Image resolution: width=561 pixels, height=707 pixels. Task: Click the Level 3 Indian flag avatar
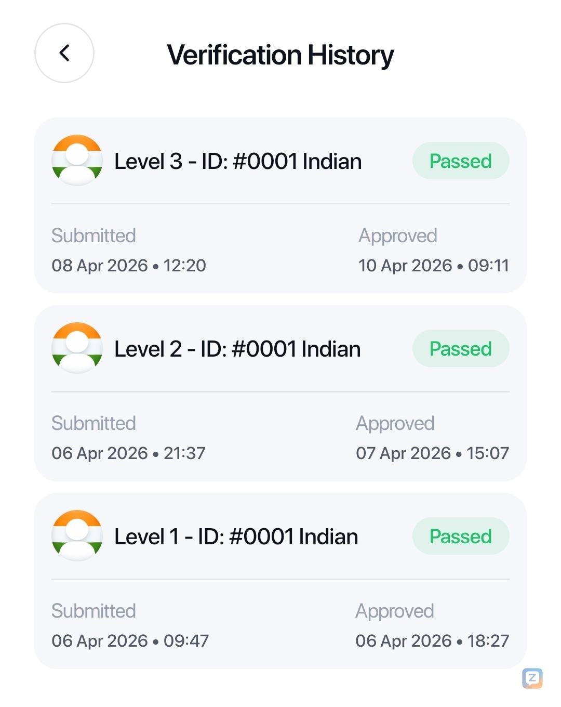point(77,161)
